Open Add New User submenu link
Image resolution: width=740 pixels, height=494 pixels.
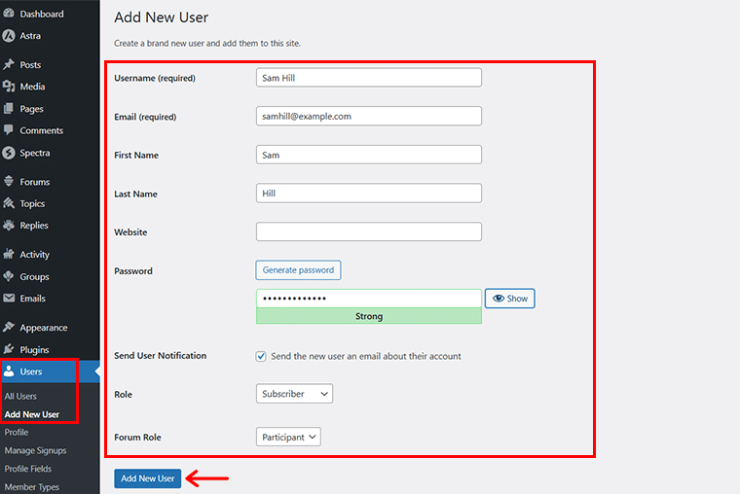[x=32, y=414]
